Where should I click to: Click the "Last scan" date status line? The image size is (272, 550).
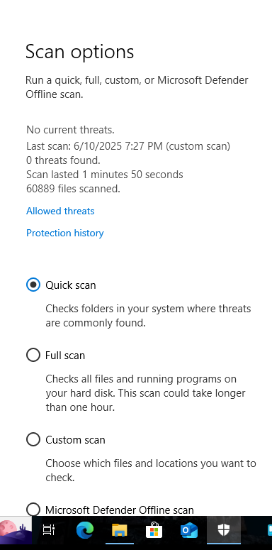128,146
